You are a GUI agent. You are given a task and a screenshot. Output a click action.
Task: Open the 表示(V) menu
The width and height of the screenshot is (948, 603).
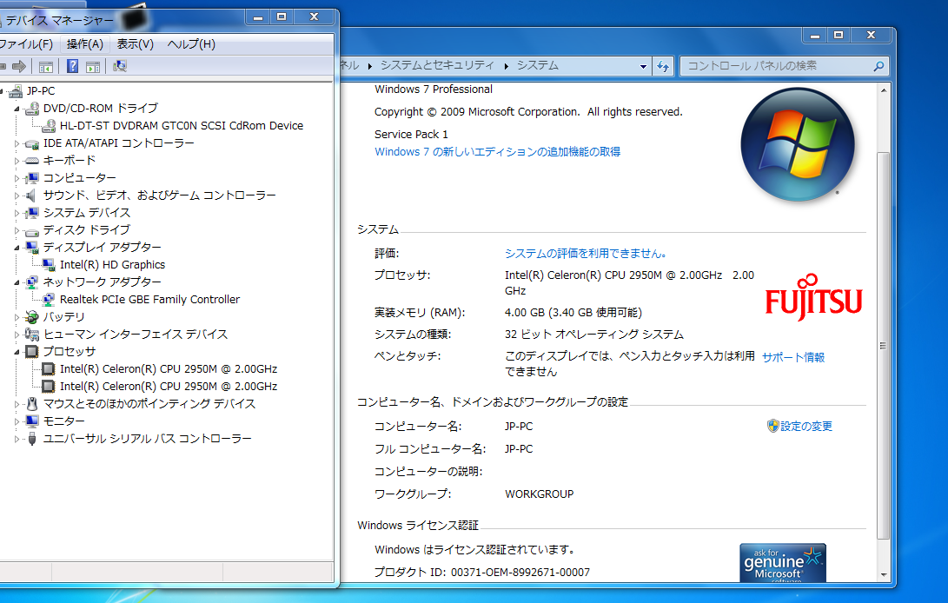pyautogui.click(x=135, y=44)
